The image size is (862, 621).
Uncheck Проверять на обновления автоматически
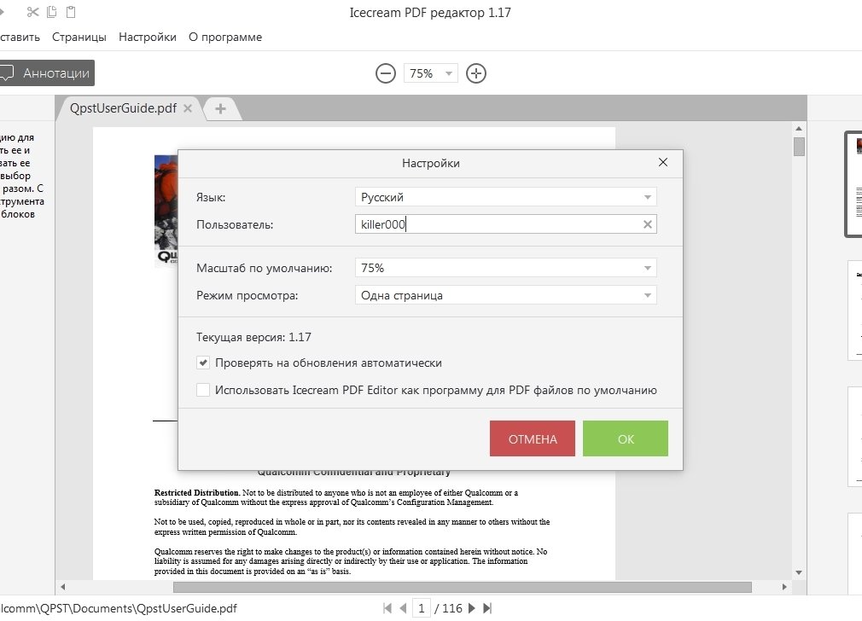pyautogui.click(x=203, y=363)
